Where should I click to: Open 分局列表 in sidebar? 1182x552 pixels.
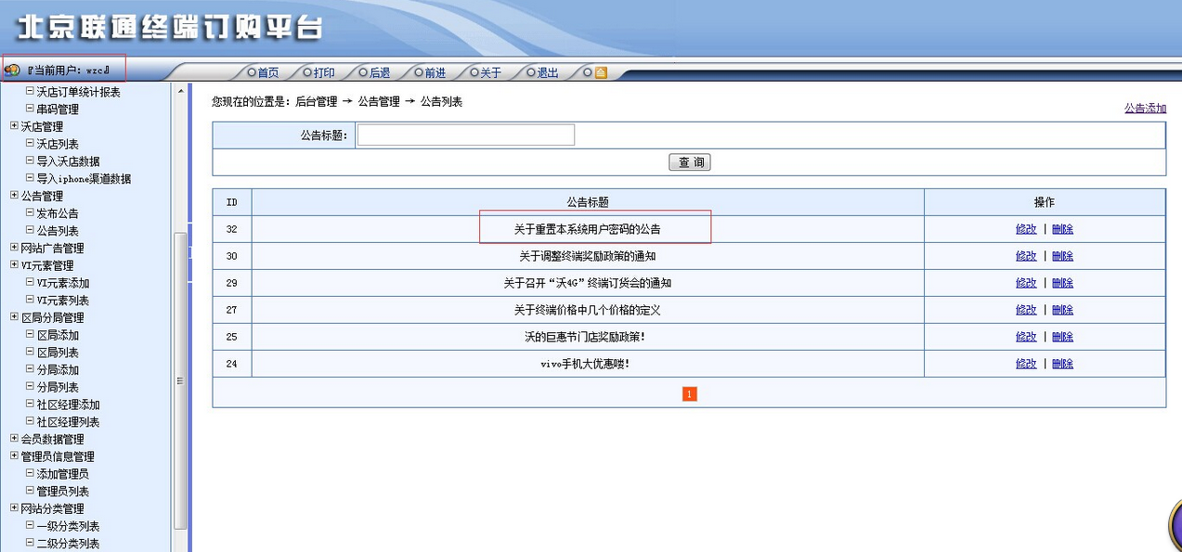click(x=58, y=387)
